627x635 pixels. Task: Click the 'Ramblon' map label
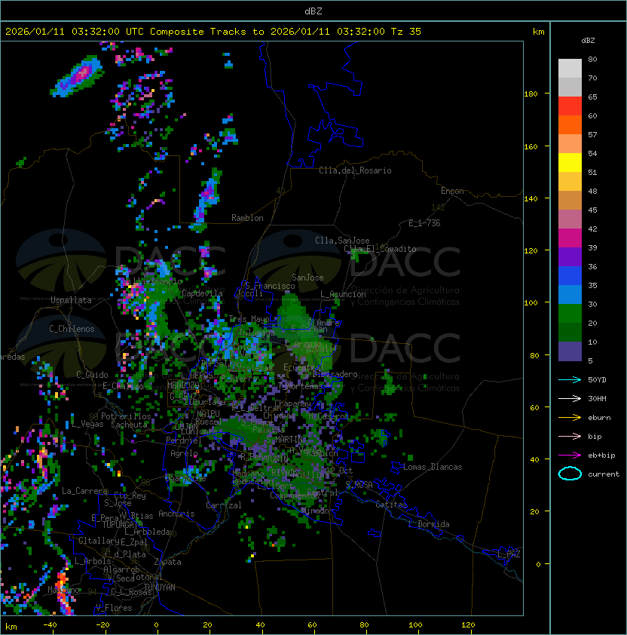coord(247,218)
